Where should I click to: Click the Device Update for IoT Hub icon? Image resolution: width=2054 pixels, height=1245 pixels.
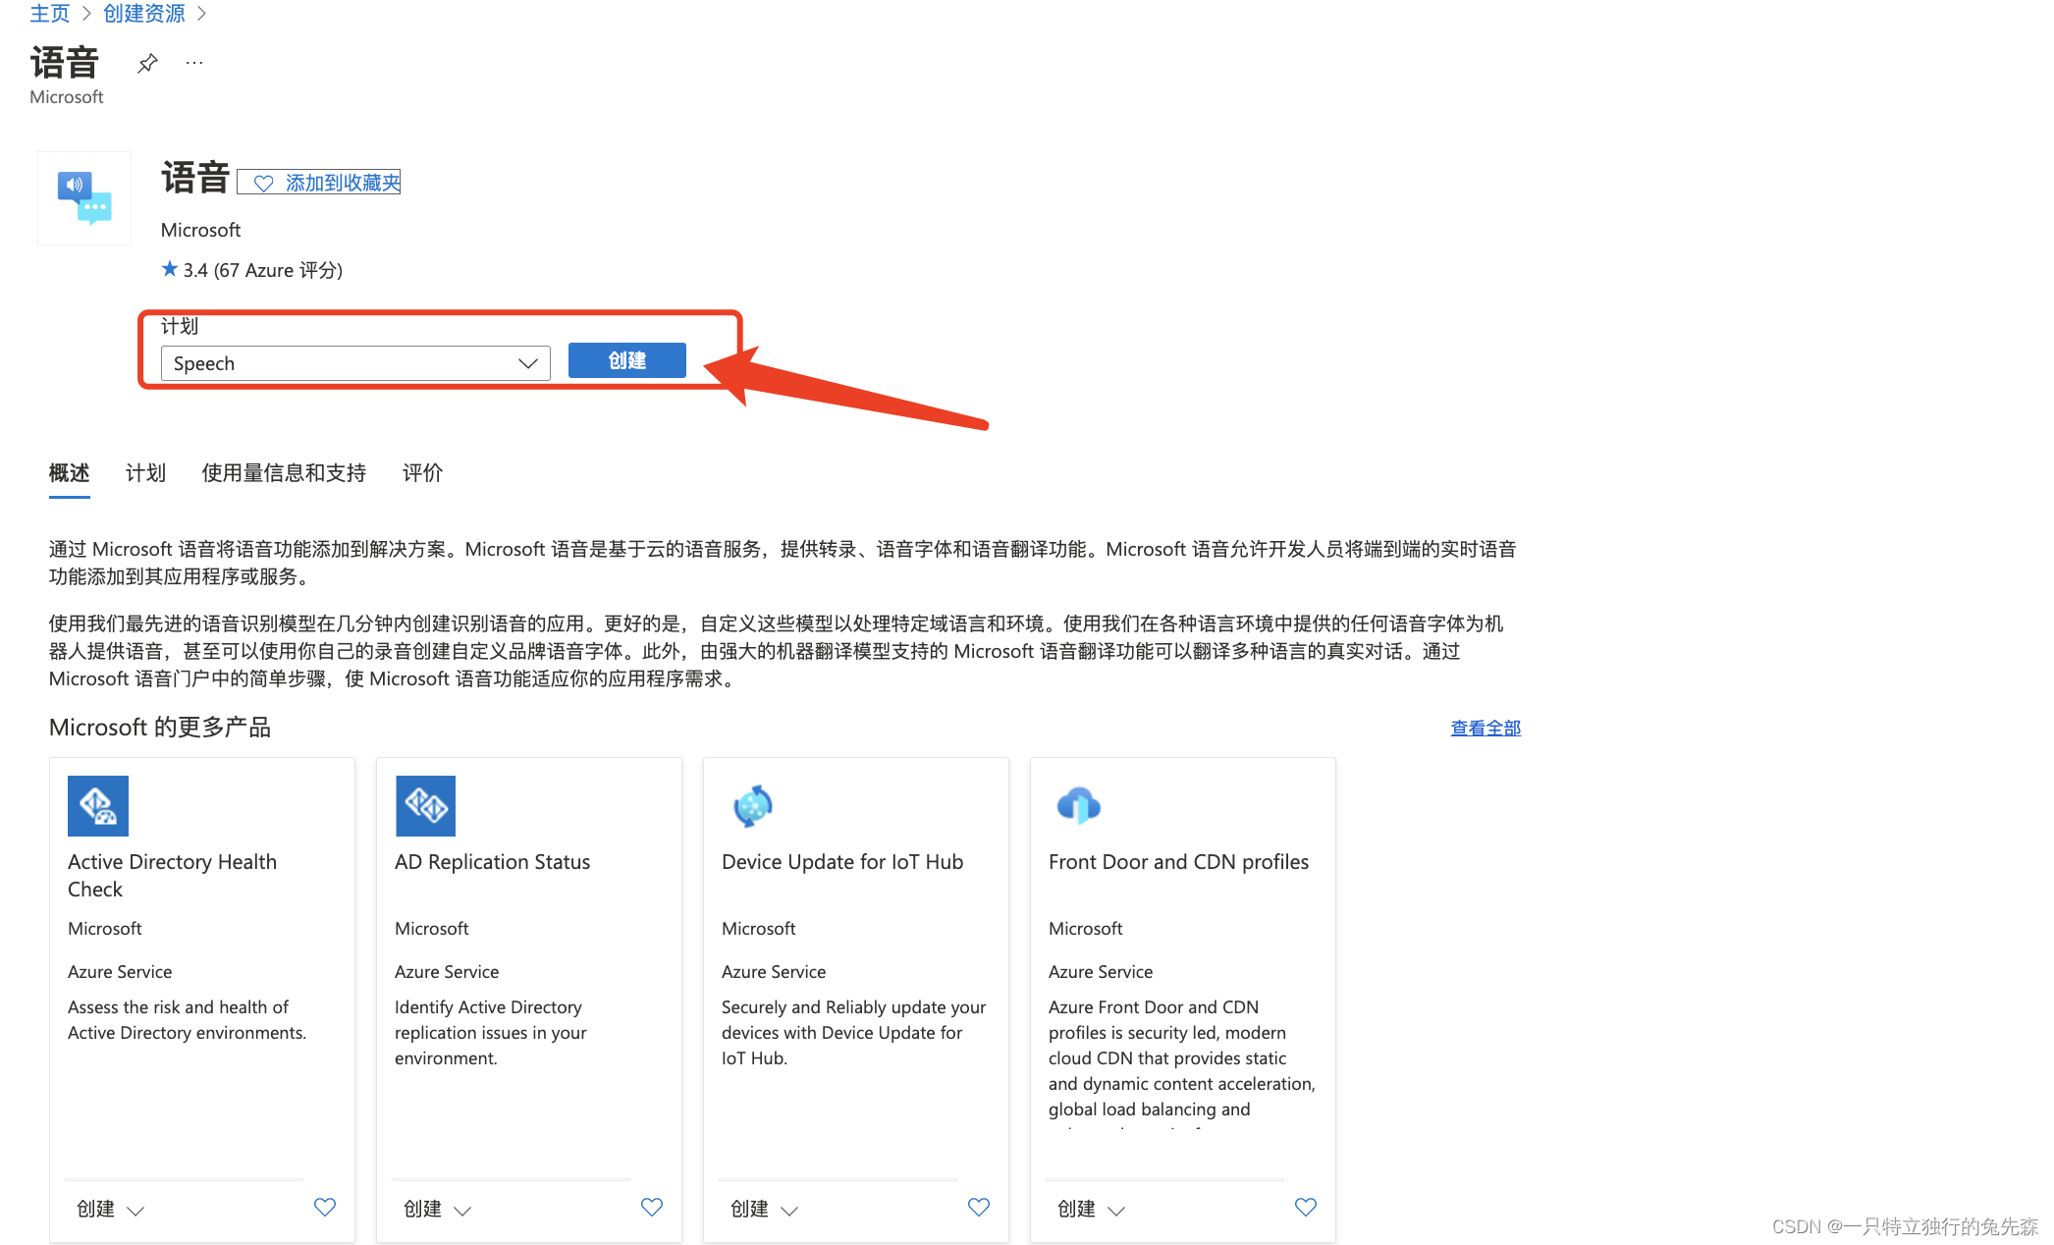[752, 806]
